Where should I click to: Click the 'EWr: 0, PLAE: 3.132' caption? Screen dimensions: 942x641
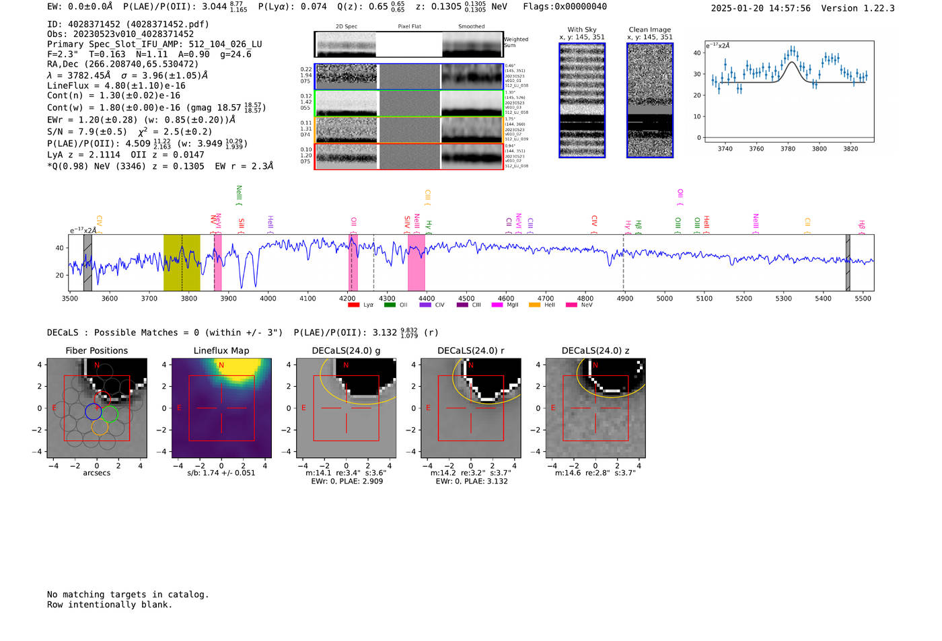[471, 482]
